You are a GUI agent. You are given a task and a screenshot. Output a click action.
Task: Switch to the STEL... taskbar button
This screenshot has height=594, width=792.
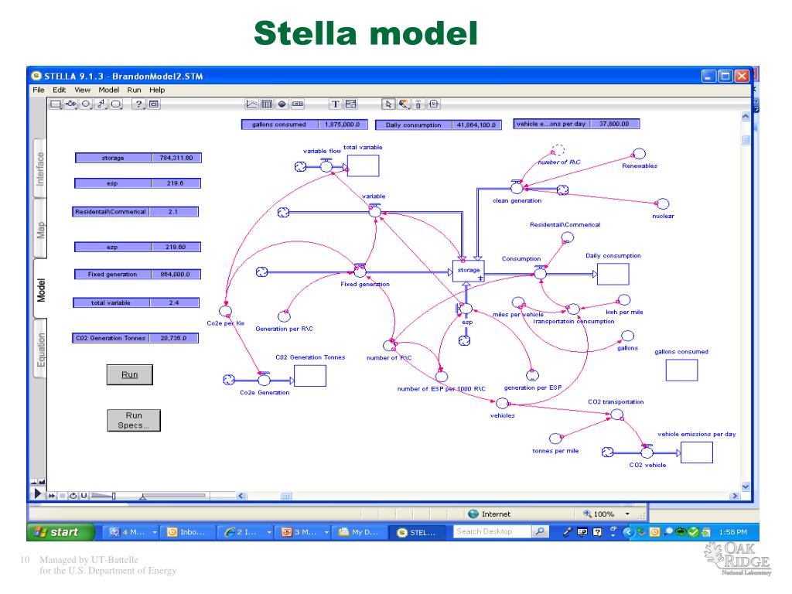pos(416,533)
